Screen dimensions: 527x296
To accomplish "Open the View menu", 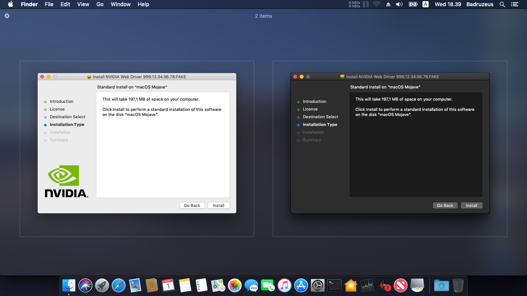I will coord(83,4).
